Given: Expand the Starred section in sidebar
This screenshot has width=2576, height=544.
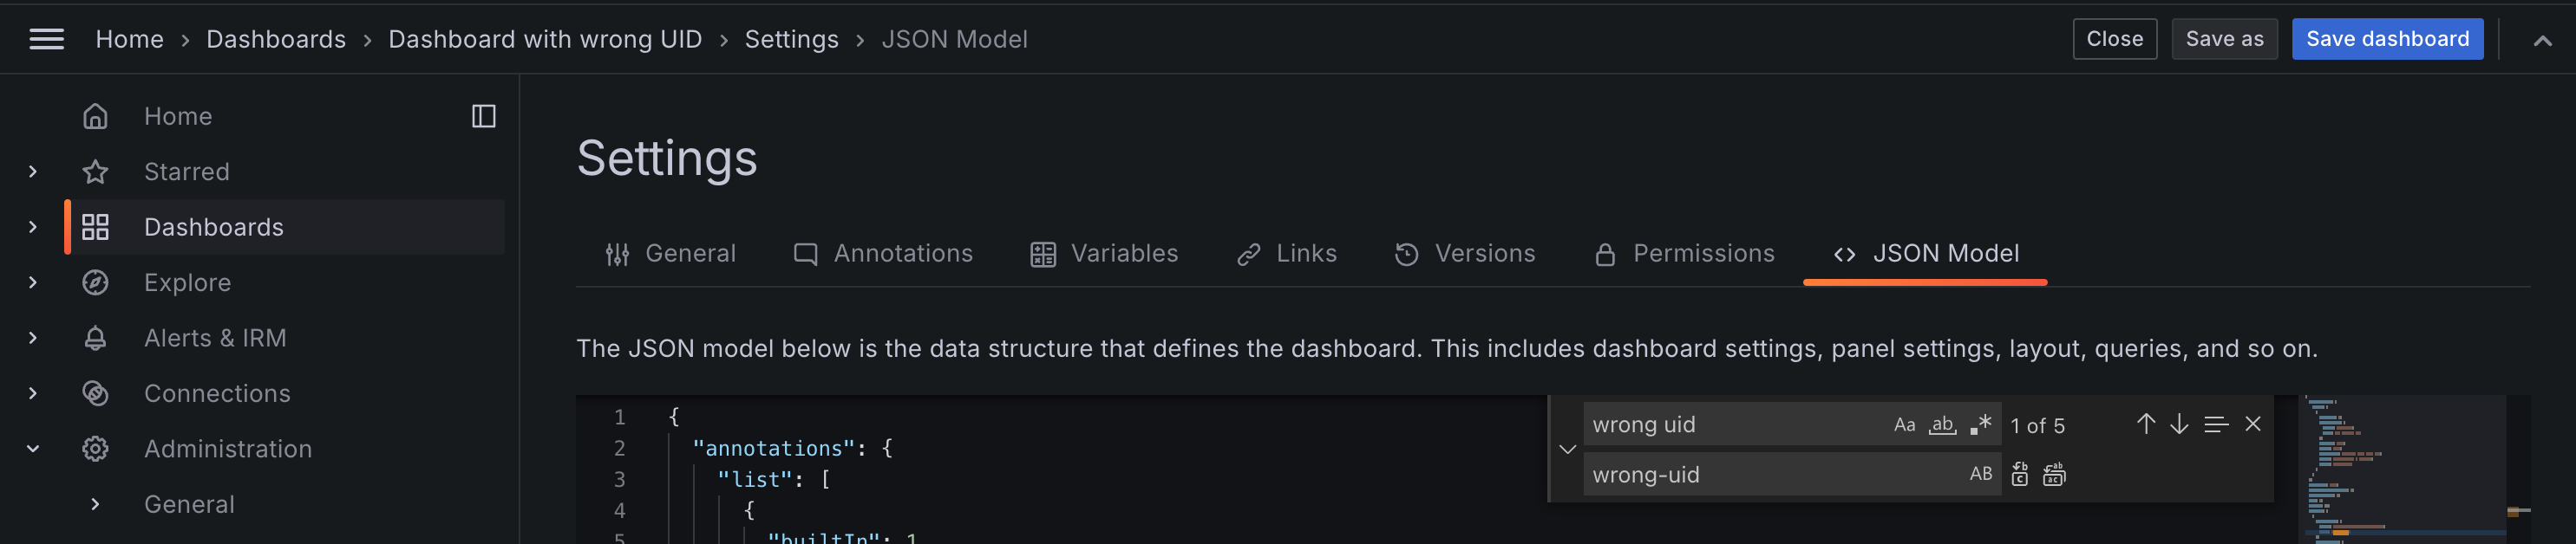Looking at the screenshot, I should point(32,171).
